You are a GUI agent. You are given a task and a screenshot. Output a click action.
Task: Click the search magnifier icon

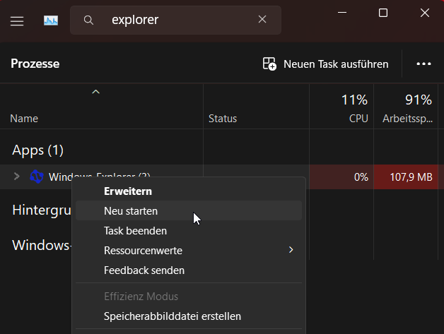pyautogui.click(x=89, y=20)
